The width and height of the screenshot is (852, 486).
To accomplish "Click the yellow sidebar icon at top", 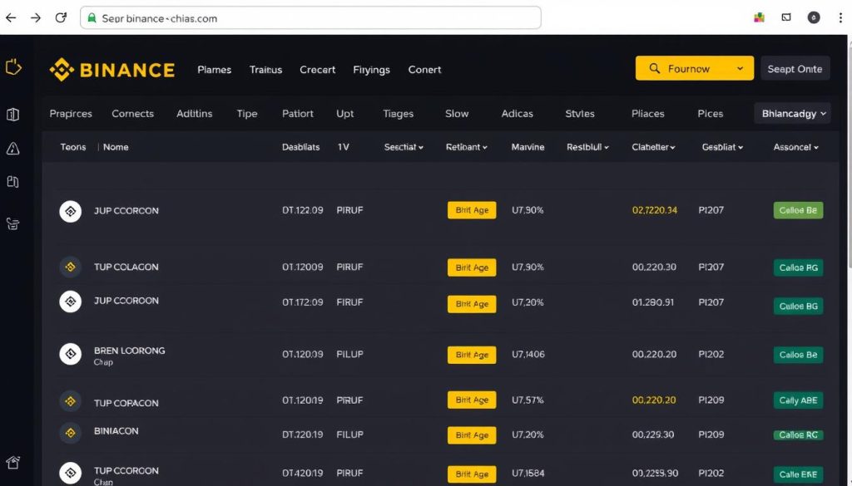I will pyautogui.click(x=13, y=68).
